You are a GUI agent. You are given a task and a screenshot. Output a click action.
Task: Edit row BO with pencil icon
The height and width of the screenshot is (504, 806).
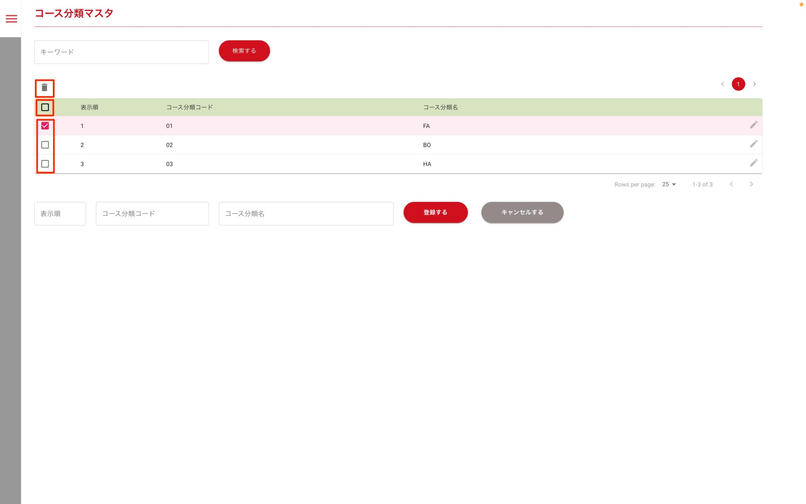(x=753, y=144)
